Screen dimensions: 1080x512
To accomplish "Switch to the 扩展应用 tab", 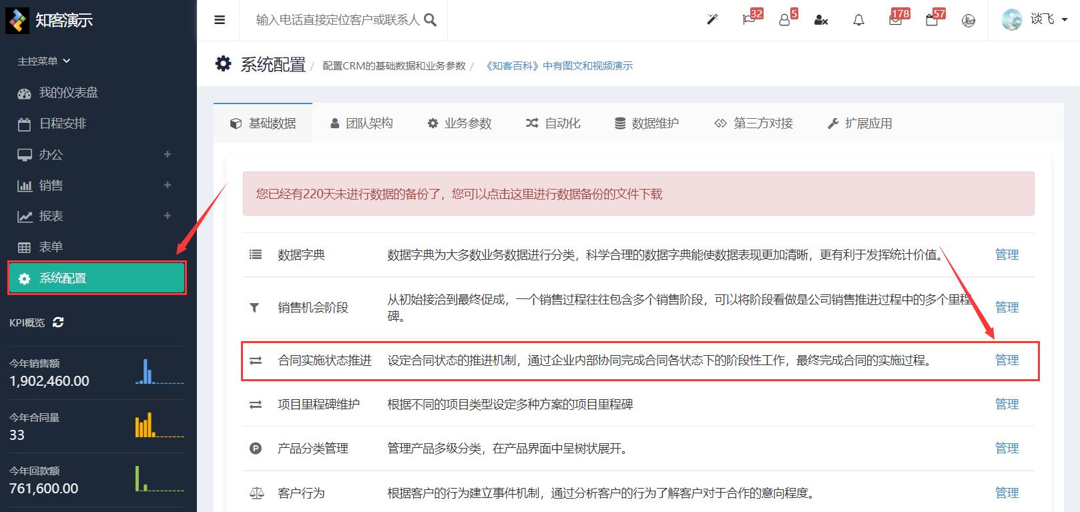I will (x=859, y=123).
